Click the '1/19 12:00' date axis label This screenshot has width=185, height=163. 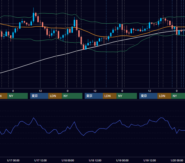(149, 160)
